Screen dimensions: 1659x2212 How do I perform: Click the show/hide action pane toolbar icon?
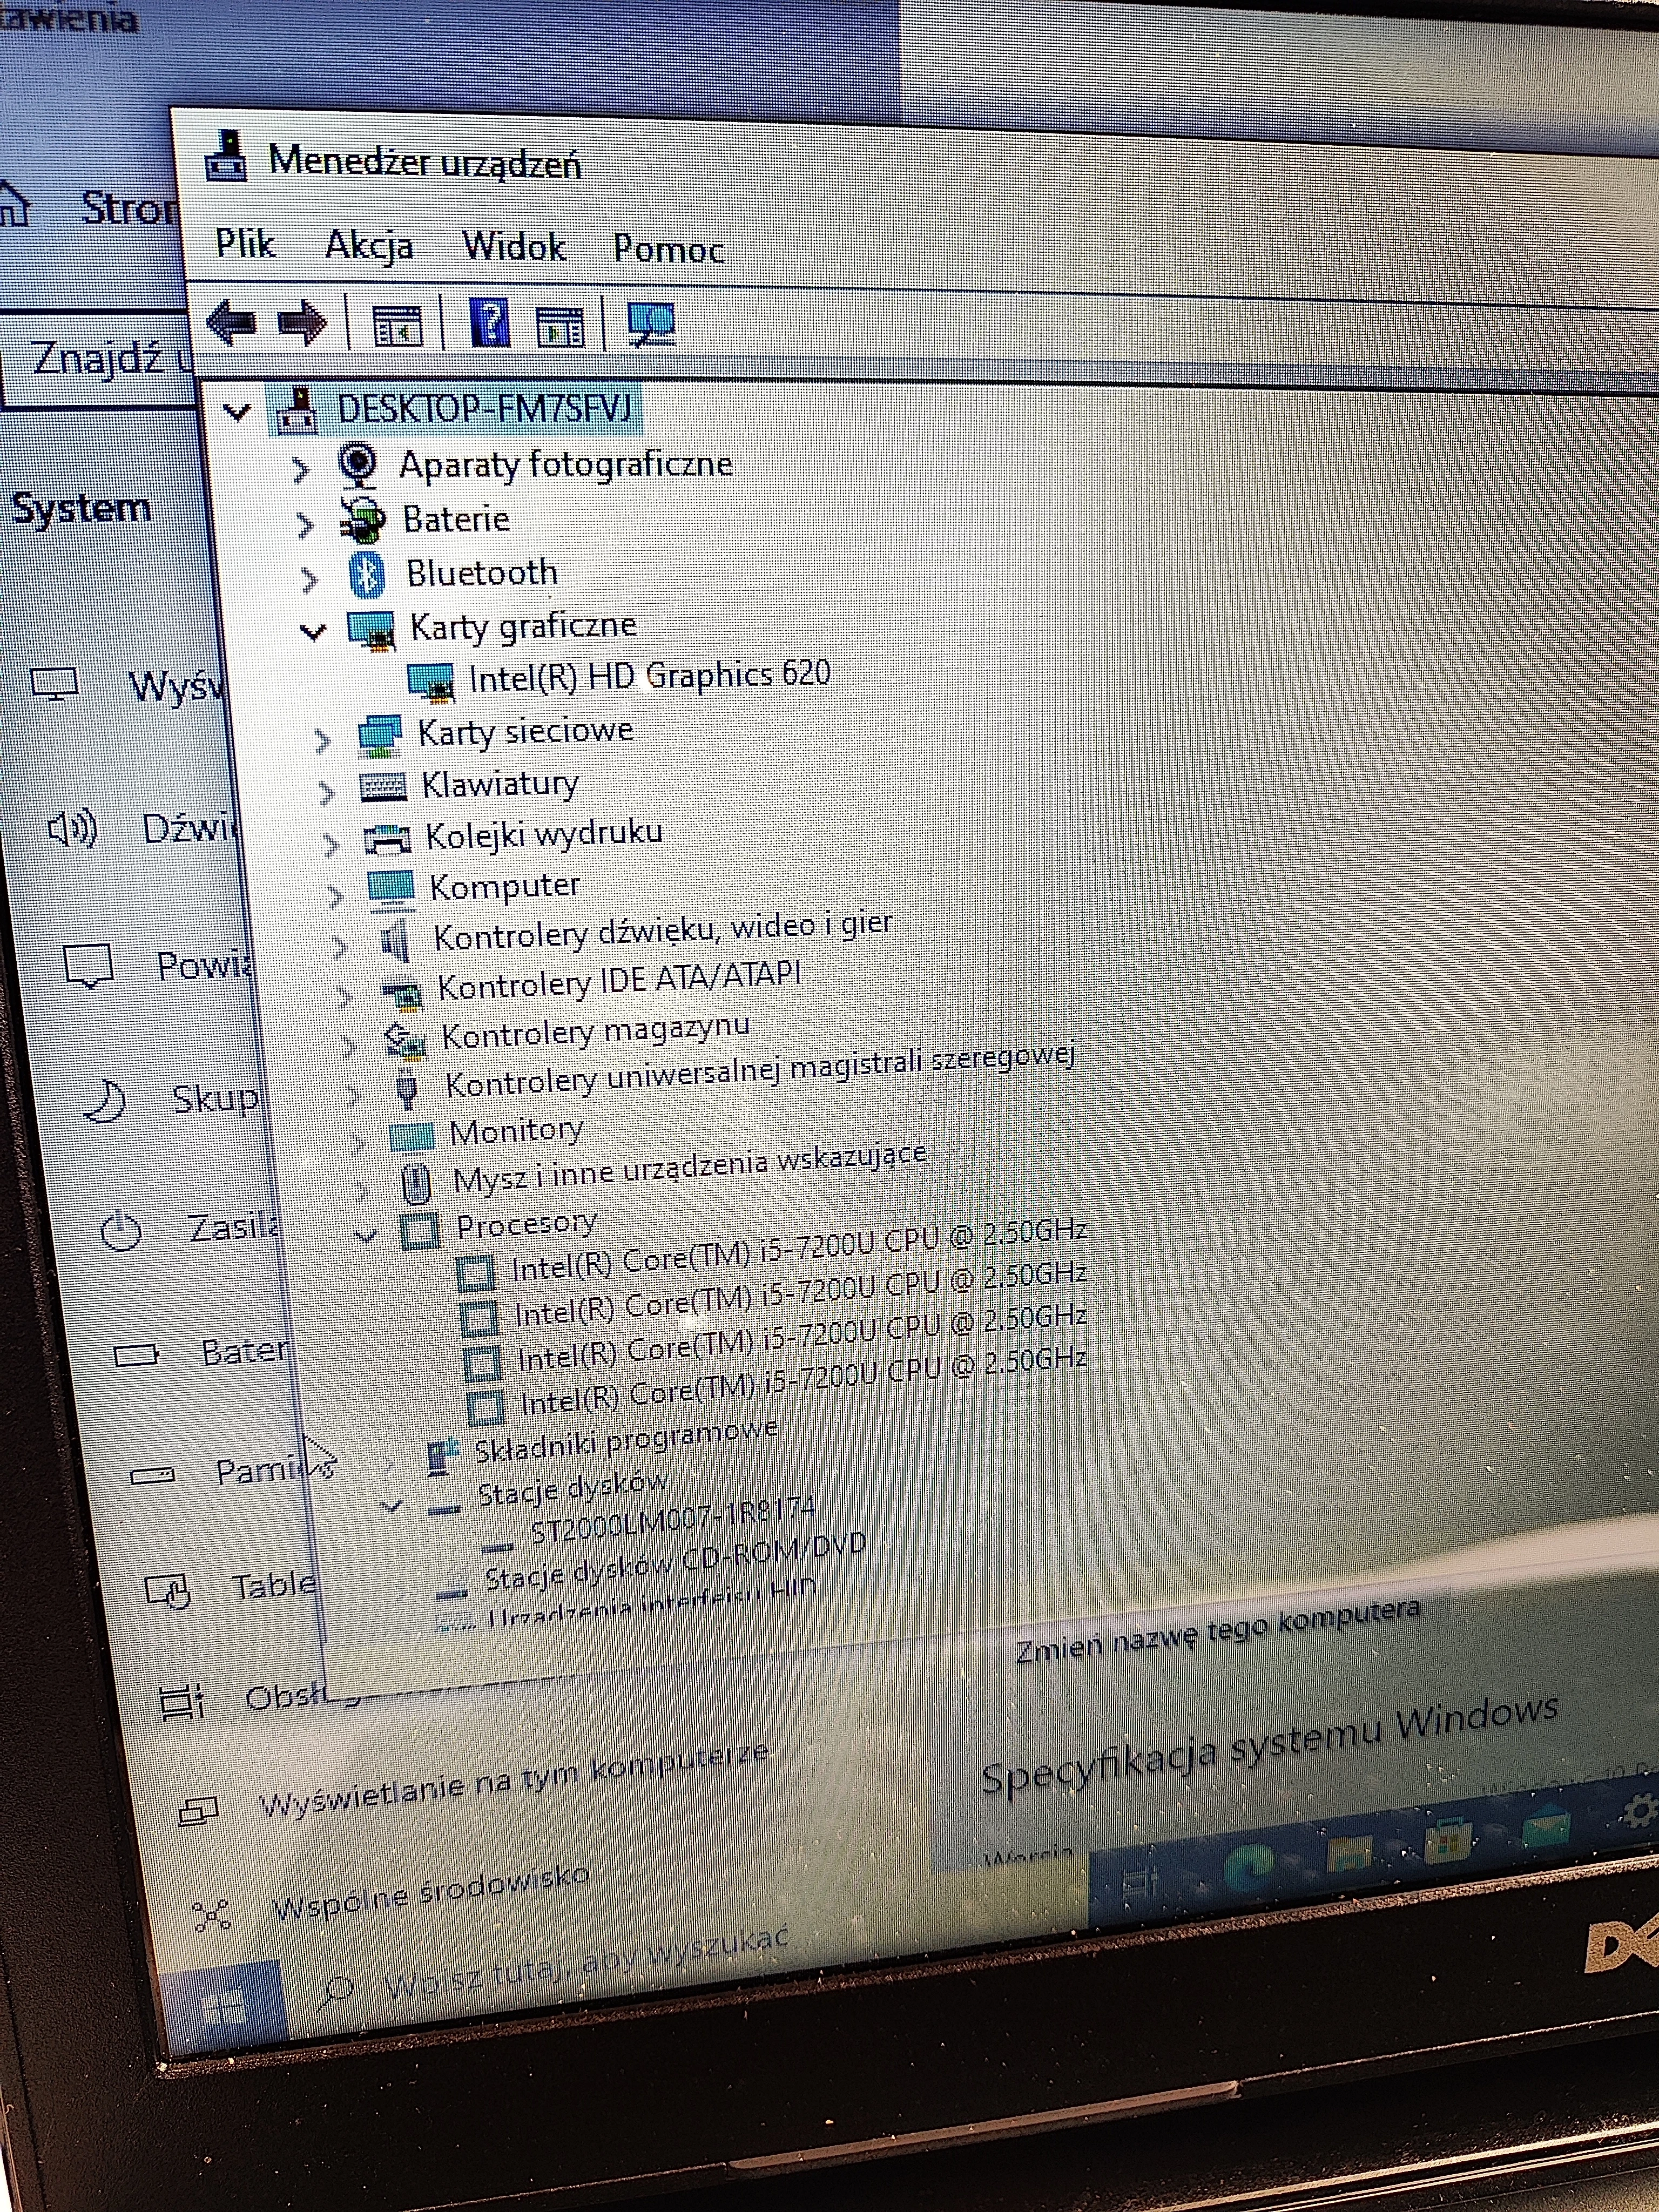(560, 326)
